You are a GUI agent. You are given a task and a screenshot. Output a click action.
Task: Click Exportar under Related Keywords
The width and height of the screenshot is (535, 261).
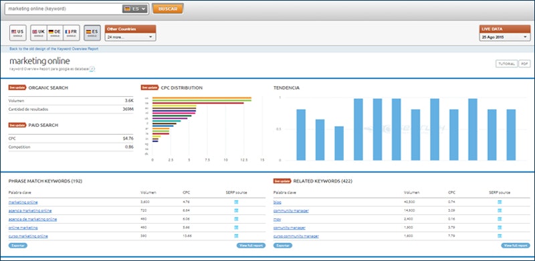[x=282, y=246]
